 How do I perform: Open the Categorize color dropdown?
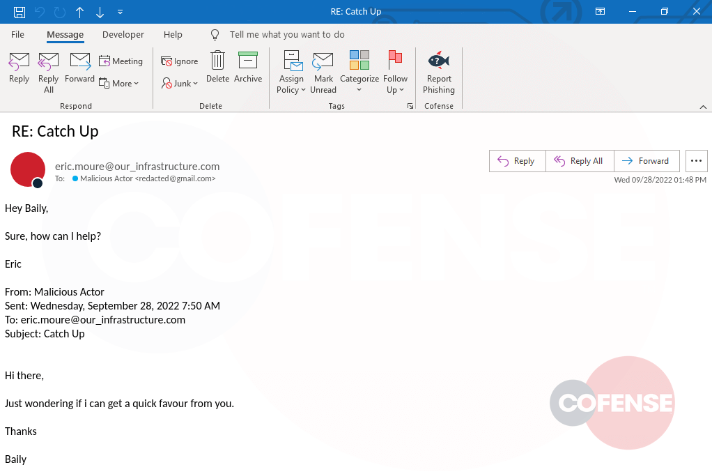(359, 72)
